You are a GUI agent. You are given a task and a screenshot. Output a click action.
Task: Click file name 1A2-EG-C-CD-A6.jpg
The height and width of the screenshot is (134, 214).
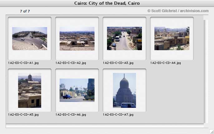tap(71, 115)
